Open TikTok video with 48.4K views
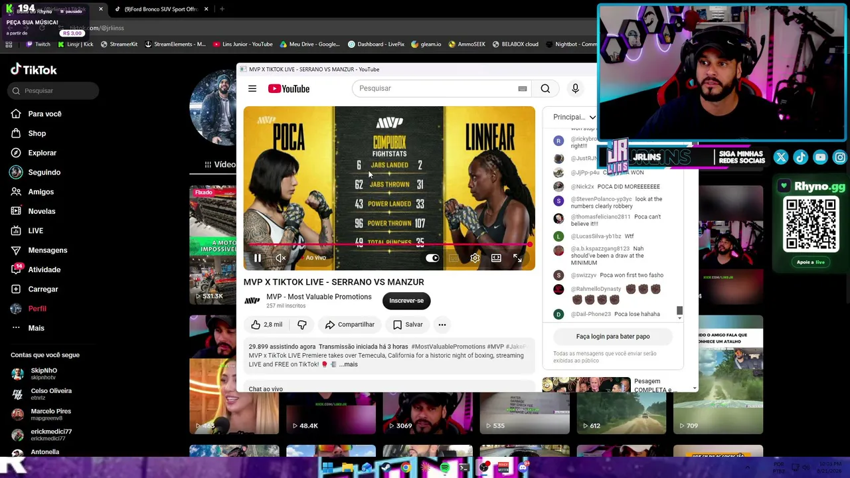This screenshot has width=850, height=478. (331, 413)
